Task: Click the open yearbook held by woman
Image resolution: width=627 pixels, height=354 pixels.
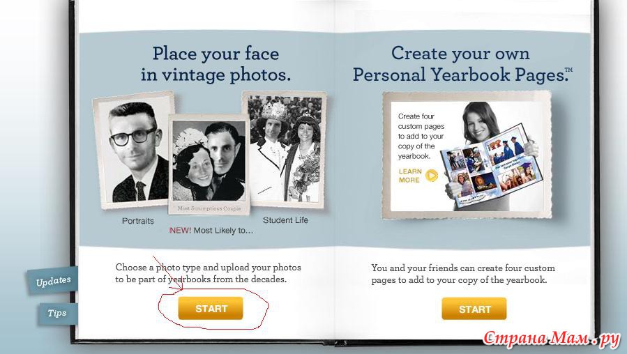Action: click(x=492, y=167)
